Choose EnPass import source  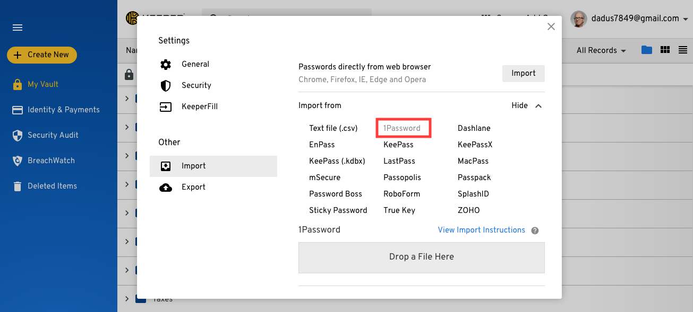[322, 145]
